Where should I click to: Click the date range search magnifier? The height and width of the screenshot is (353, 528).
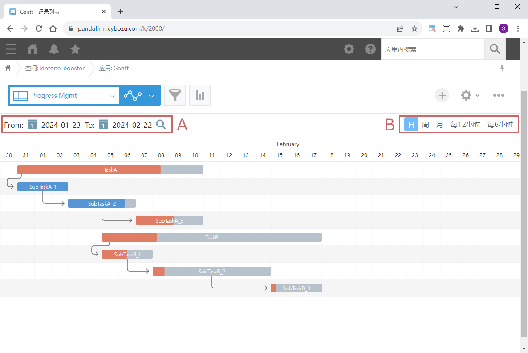[161, 125]
